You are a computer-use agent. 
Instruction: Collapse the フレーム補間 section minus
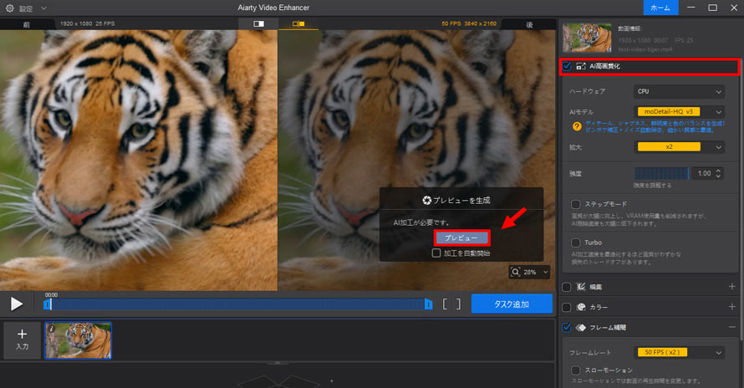pos(732,327)
